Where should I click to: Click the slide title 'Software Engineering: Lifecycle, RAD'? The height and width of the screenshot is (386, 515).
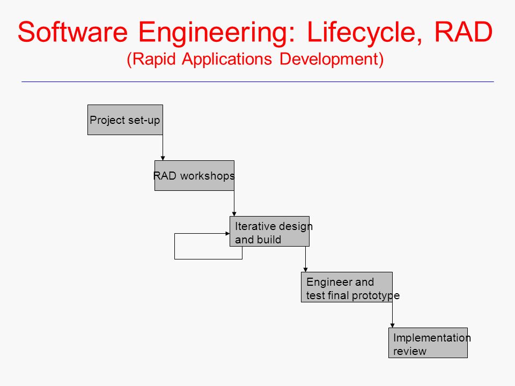tap(255, 32)
